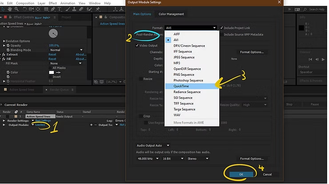Viewport: 329px width, 184px height.
Task: Toggle Include Project Link checkbox
Action: click(221, 28)
